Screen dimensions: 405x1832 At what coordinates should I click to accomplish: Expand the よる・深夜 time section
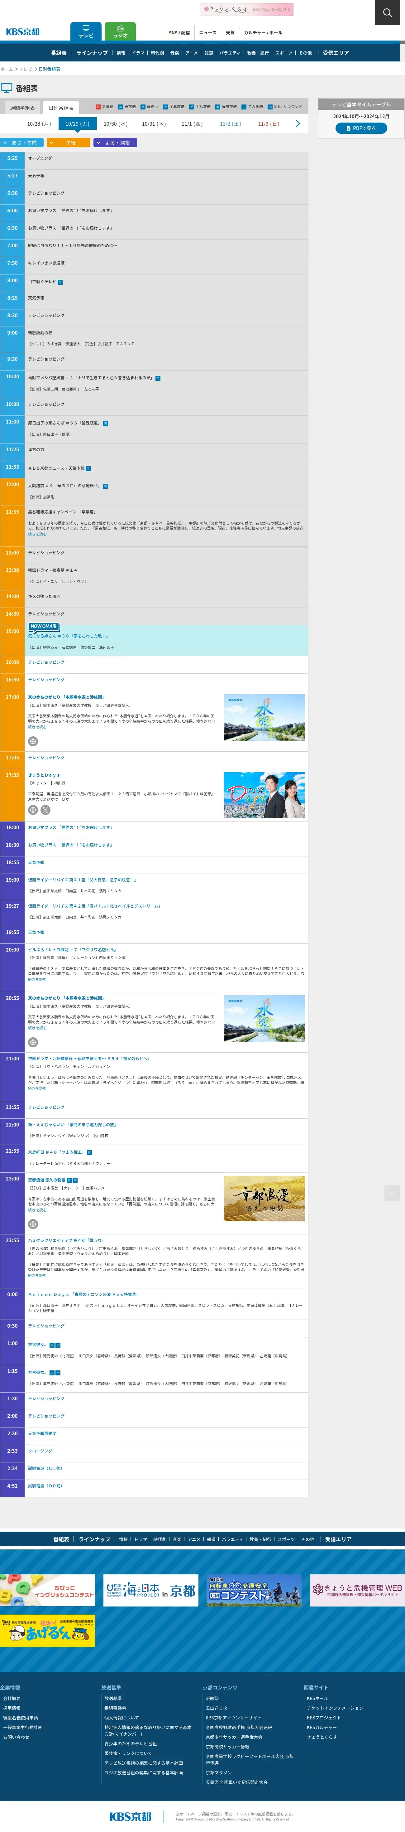(114, 143)
